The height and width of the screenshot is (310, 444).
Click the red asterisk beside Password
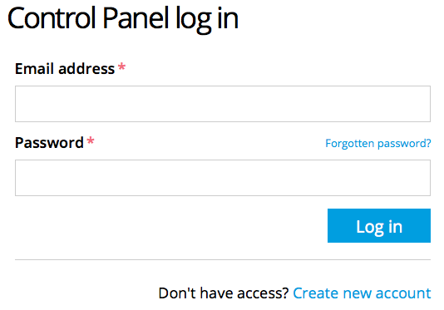pos(91,140)
